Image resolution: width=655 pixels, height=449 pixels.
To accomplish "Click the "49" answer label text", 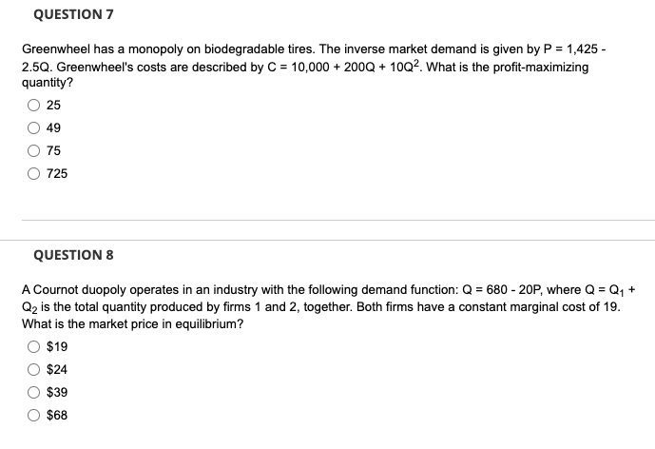I will coord(53,127).
